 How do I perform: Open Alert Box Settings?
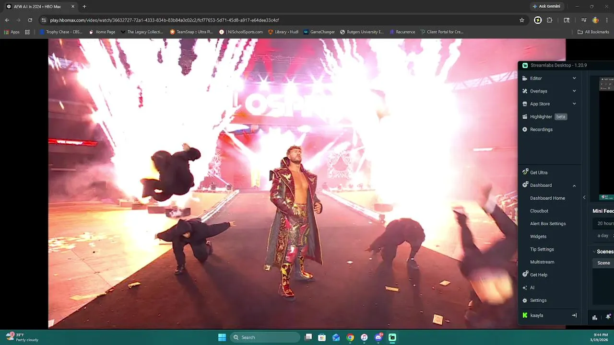click(x=548, y=224)
